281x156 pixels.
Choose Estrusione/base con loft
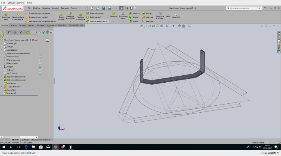click(x=37, y=17)
